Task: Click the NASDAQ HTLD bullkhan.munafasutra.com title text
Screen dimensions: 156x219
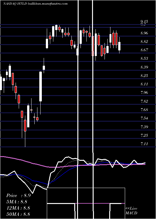Action: 35,4
